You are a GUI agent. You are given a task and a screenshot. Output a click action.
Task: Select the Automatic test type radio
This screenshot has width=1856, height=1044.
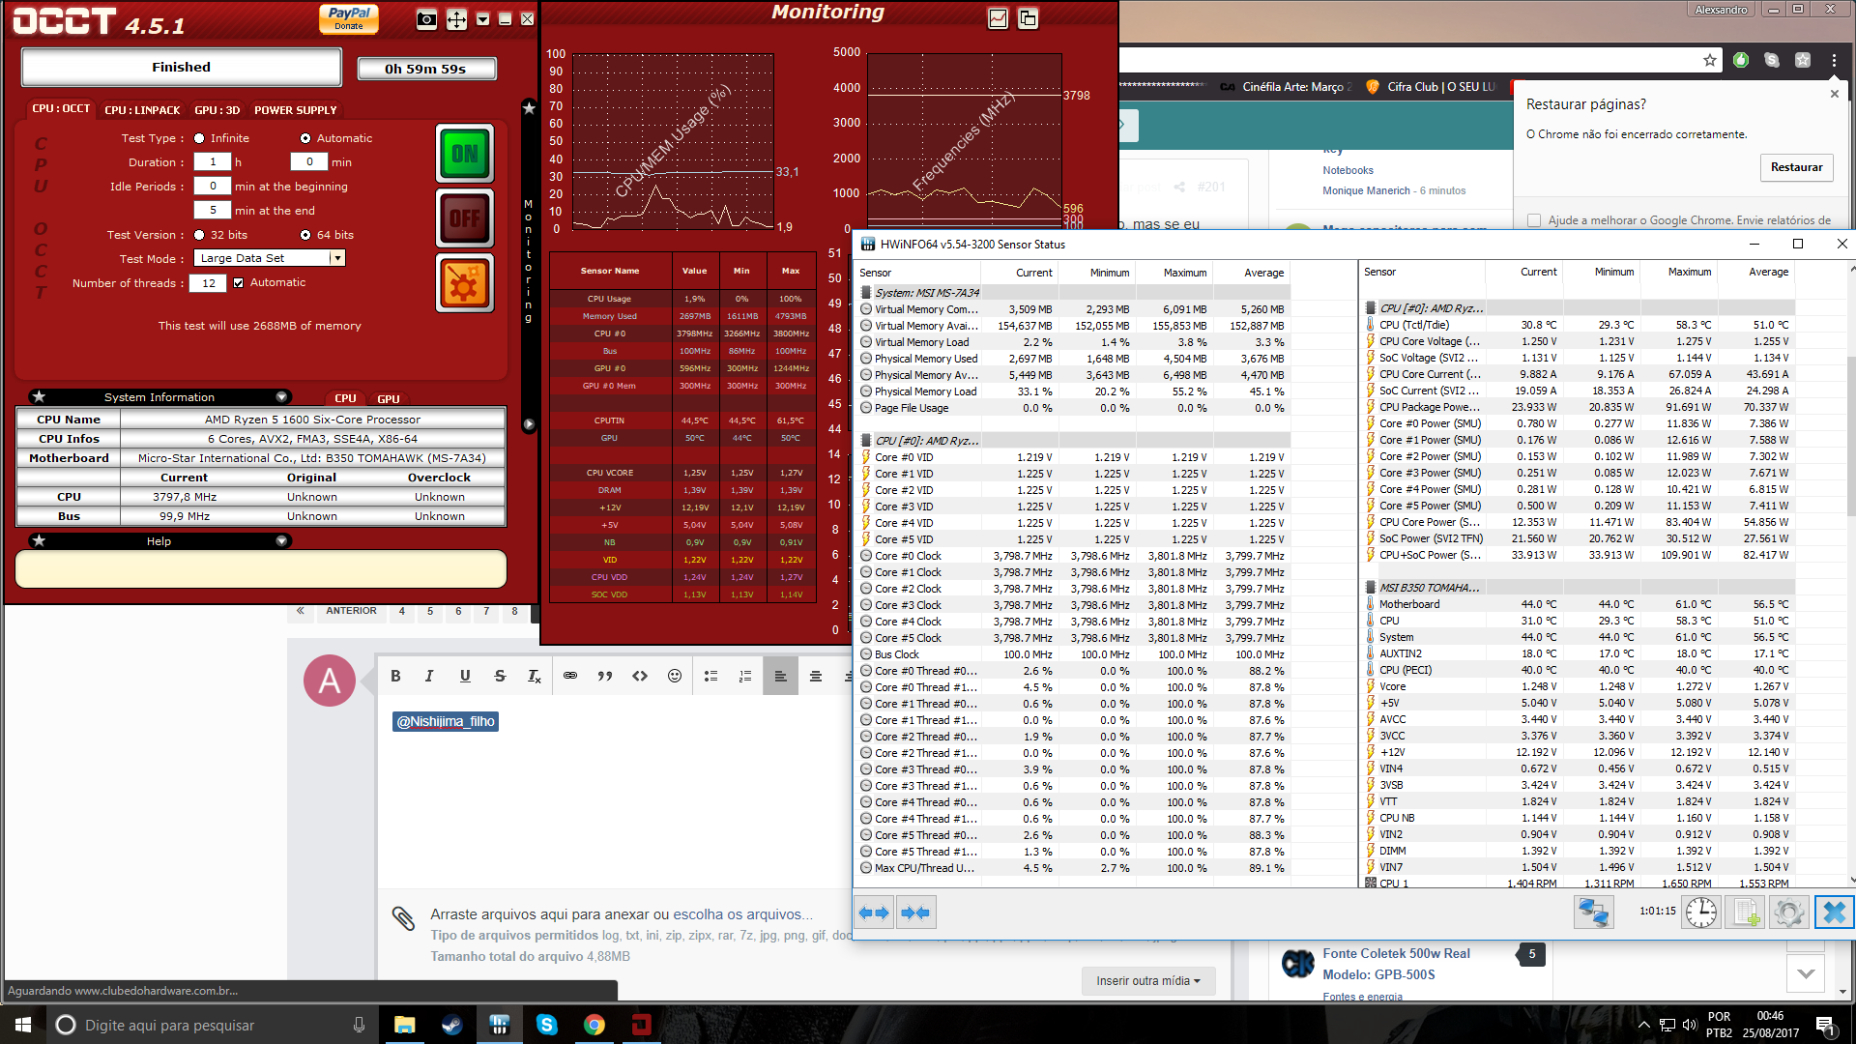305,138
